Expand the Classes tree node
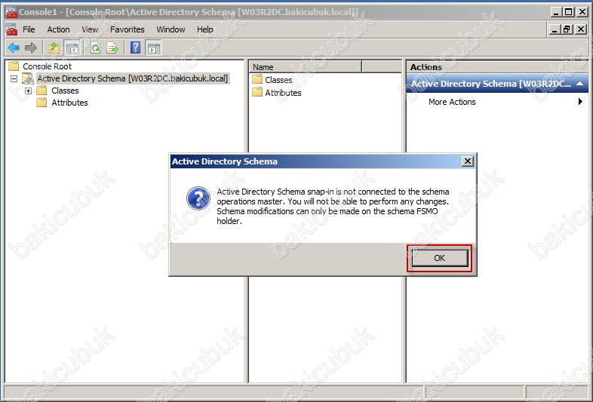593x402 pixels. pos(28,91)
